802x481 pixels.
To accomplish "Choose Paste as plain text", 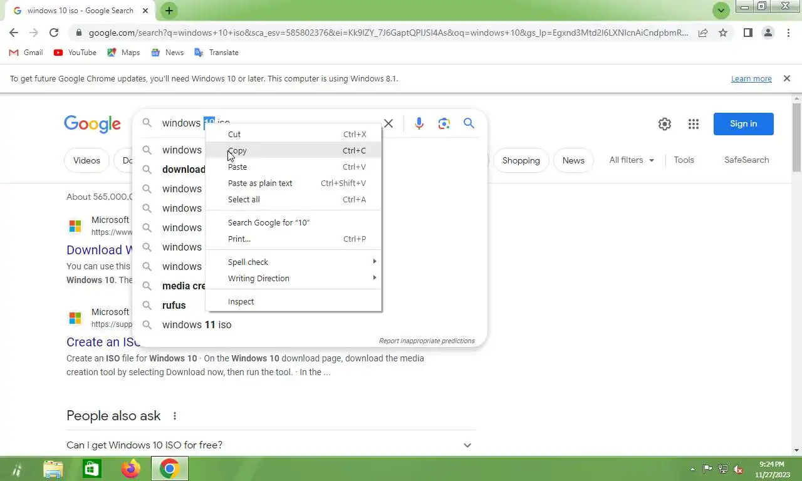I will [293, 183].
